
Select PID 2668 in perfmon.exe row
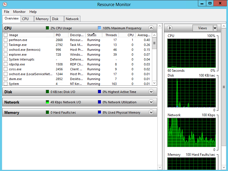tap(59, 40)
